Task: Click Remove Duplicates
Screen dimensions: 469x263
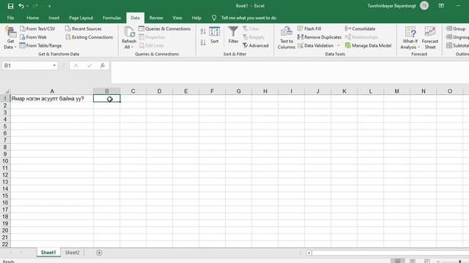Action: pos(320,37)
